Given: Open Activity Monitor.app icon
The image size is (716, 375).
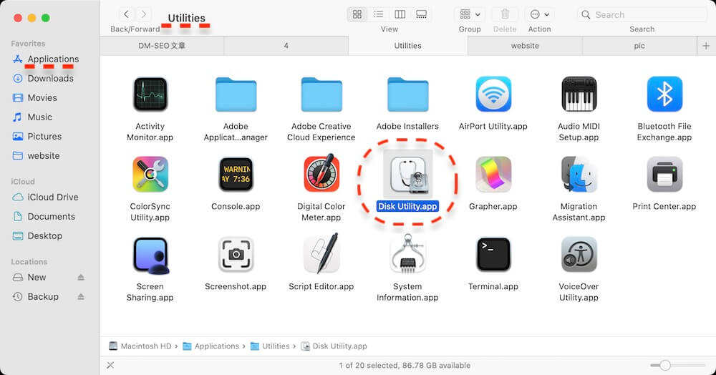Looking at the screenshot, I should point(150,94).
